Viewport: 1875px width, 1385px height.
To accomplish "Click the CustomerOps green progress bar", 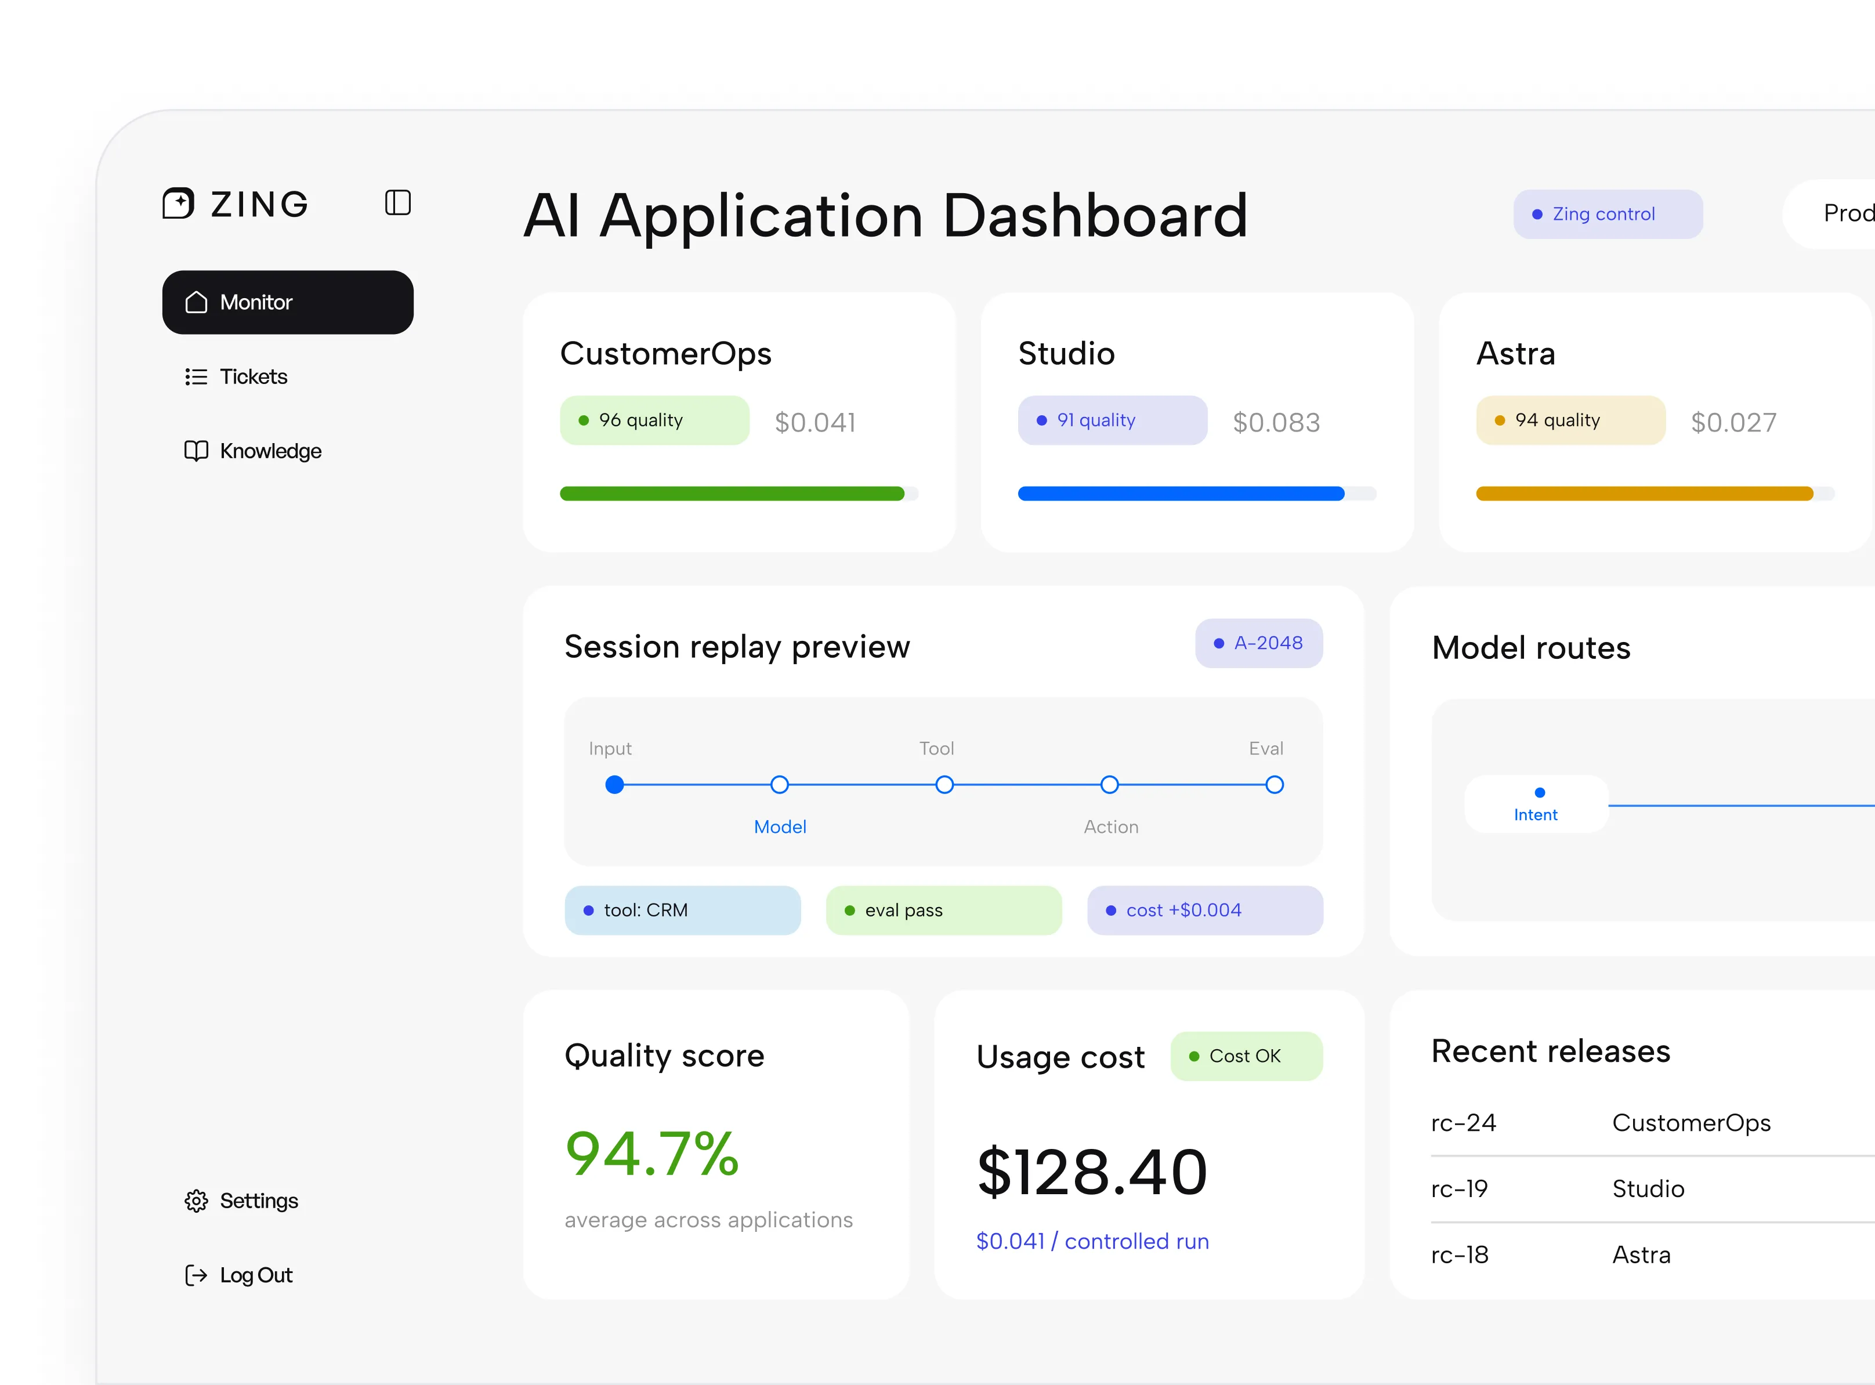I will [x=739, y=494].
